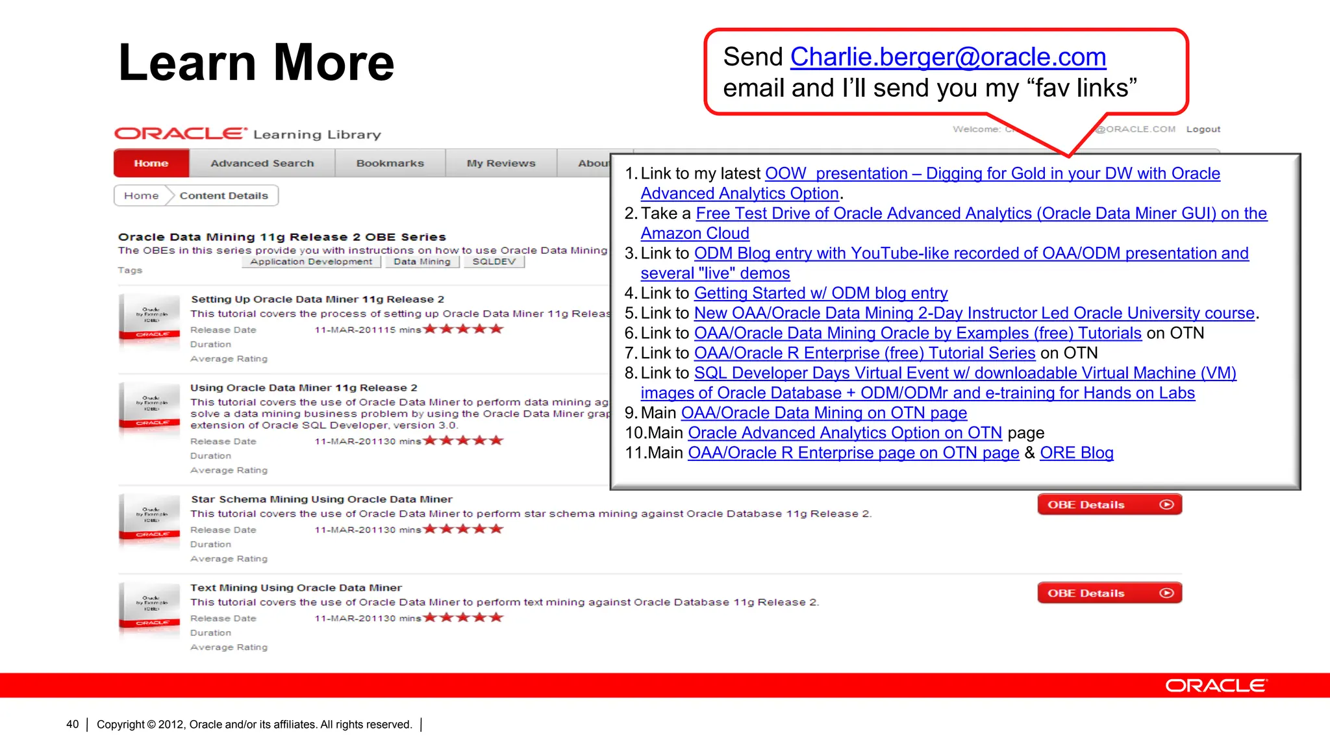The width and height of the screenshot is (1330, 748).
Task: Open OAA/Oracle Data Mining on OTN page link
Action: (823, 413)
